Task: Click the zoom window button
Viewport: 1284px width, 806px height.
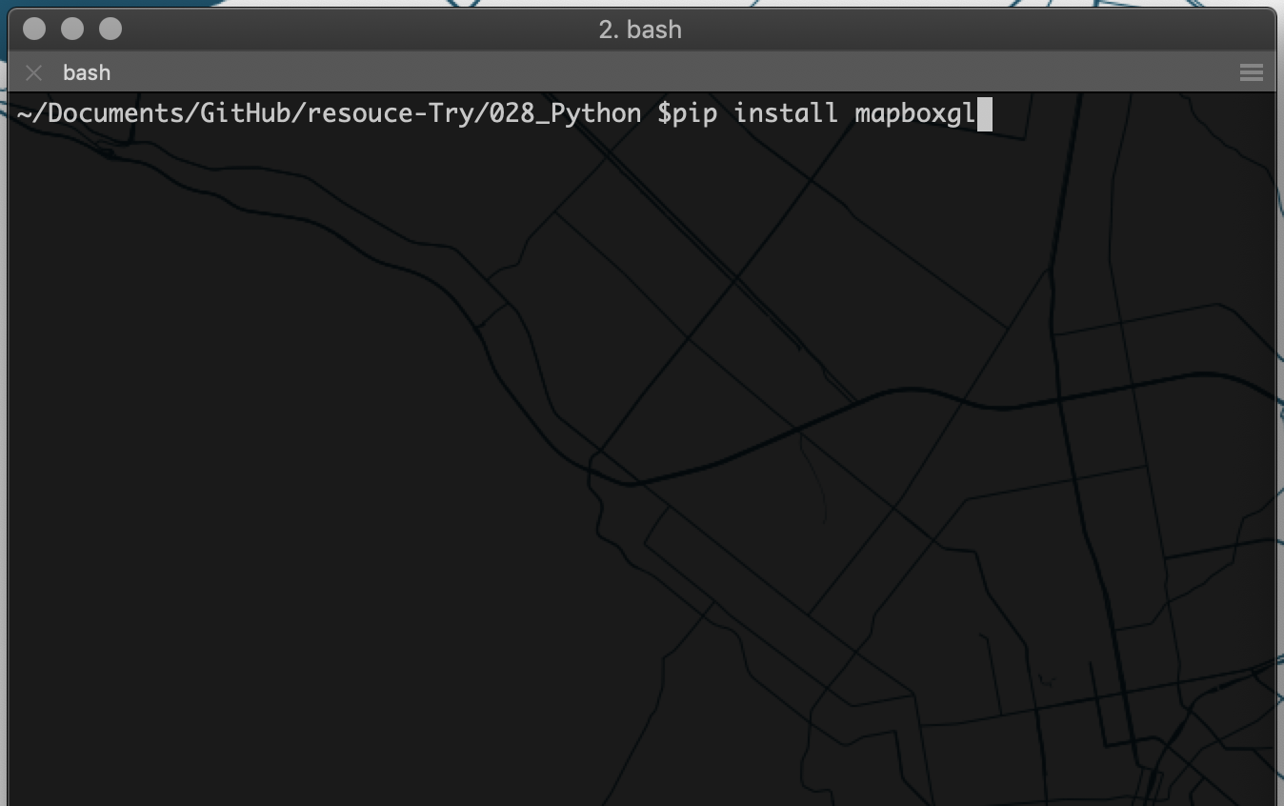Action: point(110,30)
